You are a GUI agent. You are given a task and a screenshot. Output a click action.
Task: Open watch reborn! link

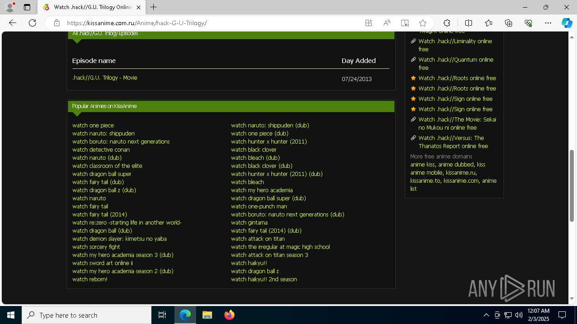[90, 279]
